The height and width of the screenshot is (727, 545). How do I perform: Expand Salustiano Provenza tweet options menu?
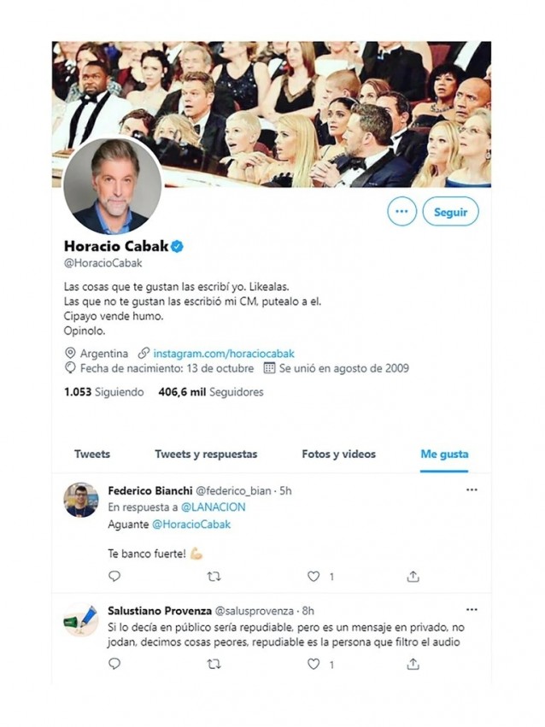pyautogui.click(x=472, y=610)
